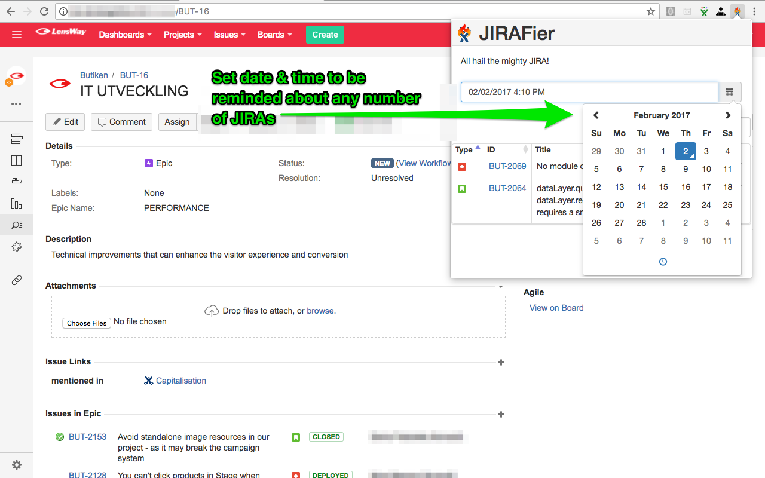Open project settings gear icon

17,465
